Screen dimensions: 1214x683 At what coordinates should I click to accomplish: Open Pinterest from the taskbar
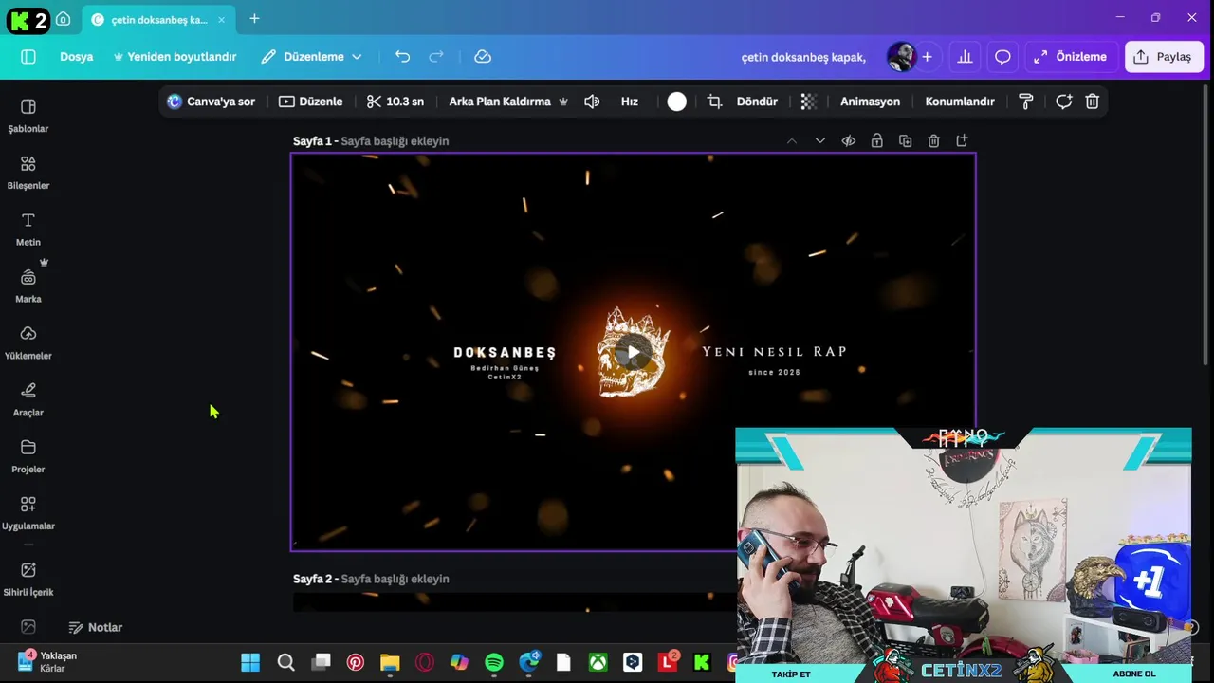[356, 662]
